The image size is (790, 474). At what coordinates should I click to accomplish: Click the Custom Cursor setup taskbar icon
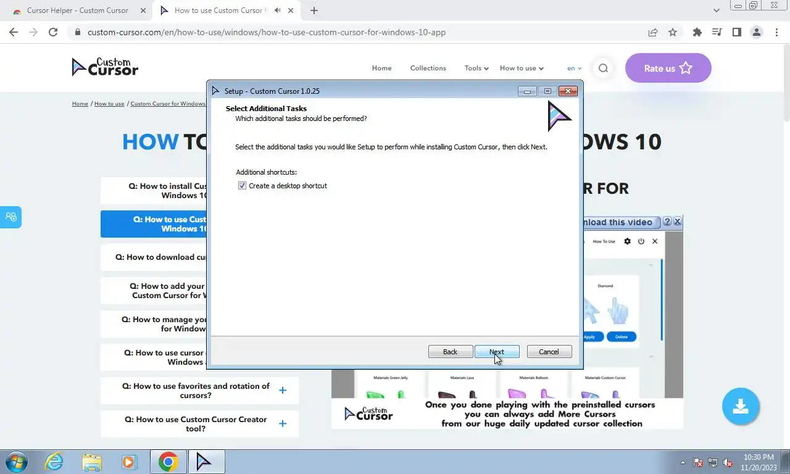[206, 462]
